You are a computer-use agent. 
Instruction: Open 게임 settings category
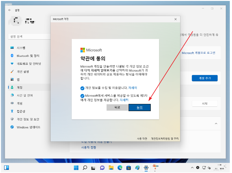click(29, 103)
